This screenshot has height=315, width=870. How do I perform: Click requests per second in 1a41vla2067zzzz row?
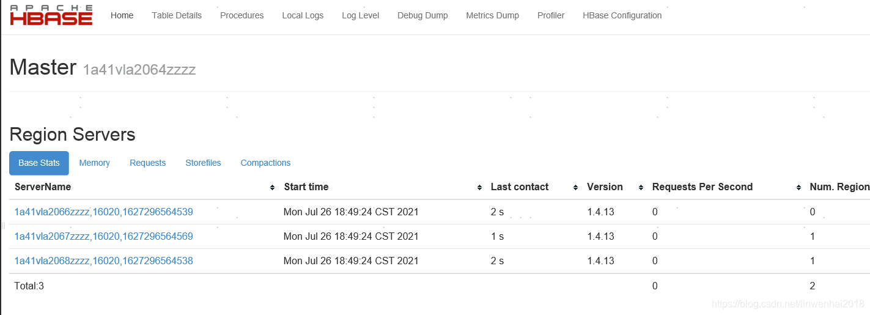[x=655, y=236]
